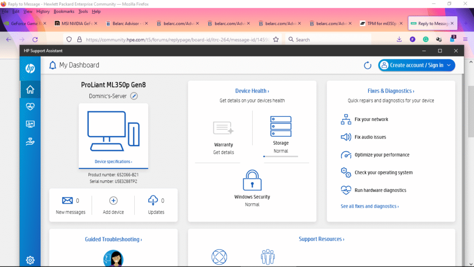Click the Add device plus icon
The width and height of the screenshot is (474, 267).
click(x=113, y=200)
